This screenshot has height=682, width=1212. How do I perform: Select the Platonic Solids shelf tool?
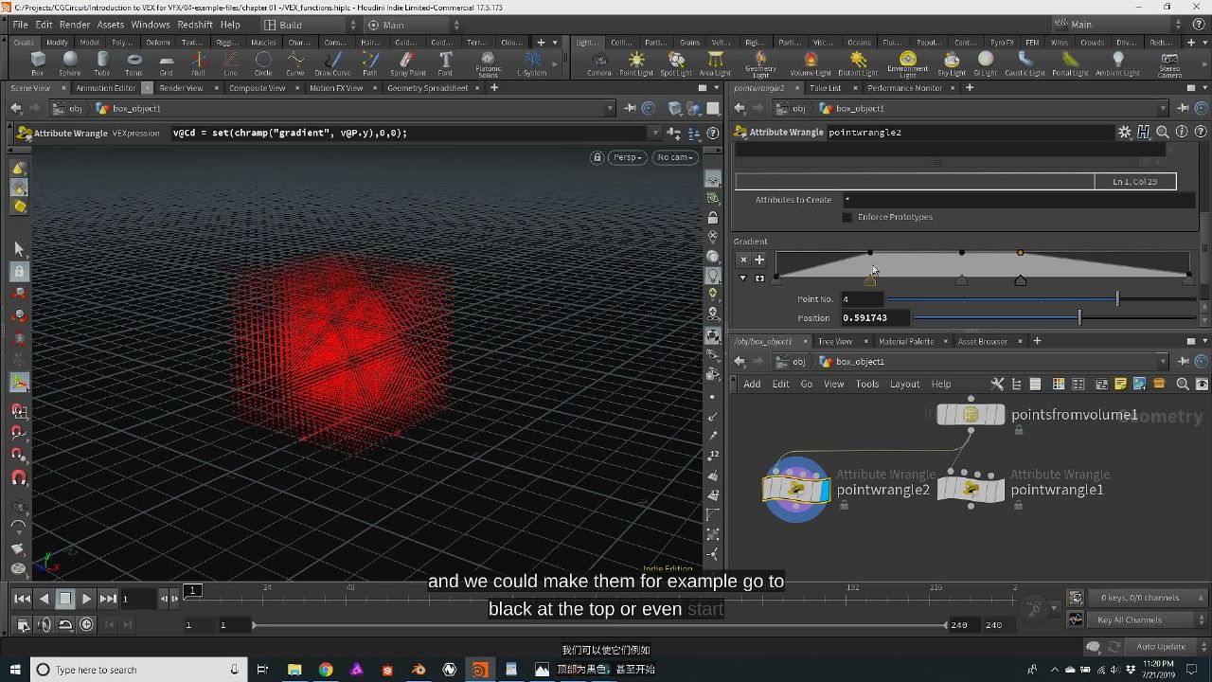pos(489,64)
